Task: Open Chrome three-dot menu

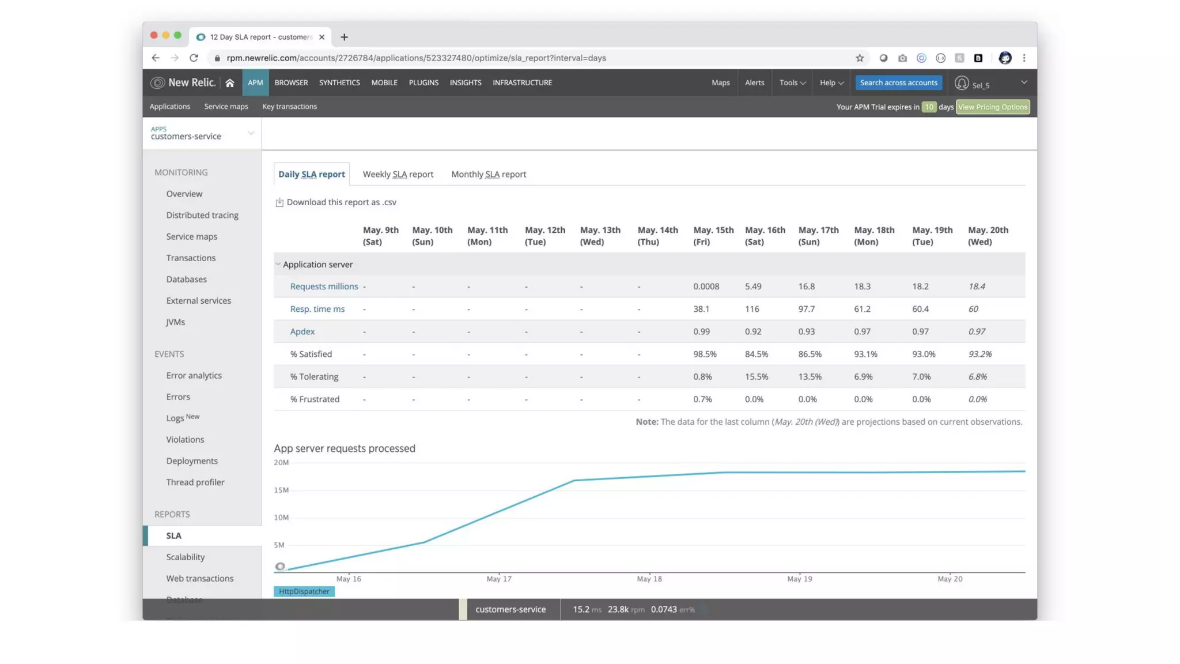Action: (1024, 58)
